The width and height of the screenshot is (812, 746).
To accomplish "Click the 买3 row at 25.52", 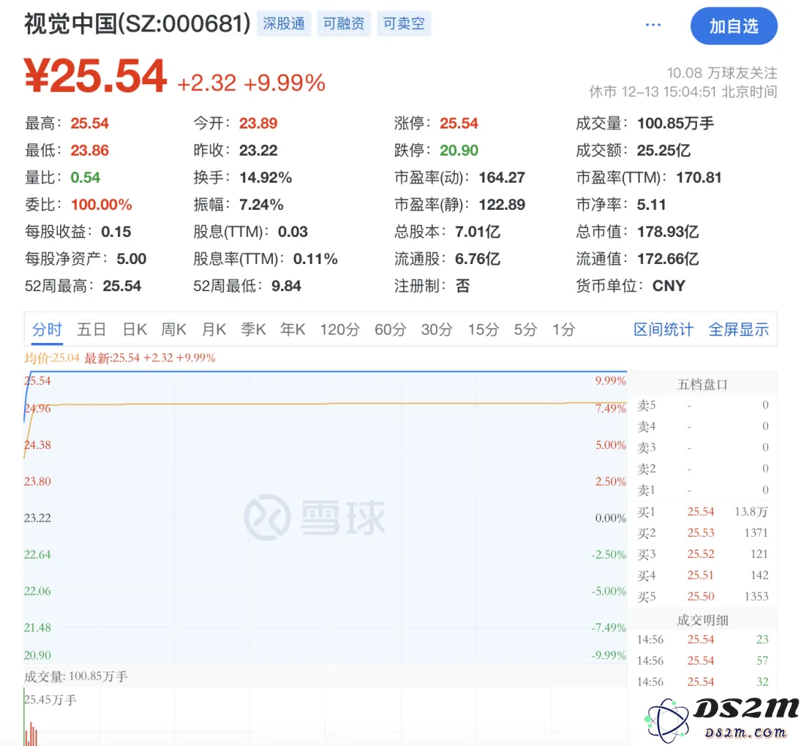I will pos(702,554).
